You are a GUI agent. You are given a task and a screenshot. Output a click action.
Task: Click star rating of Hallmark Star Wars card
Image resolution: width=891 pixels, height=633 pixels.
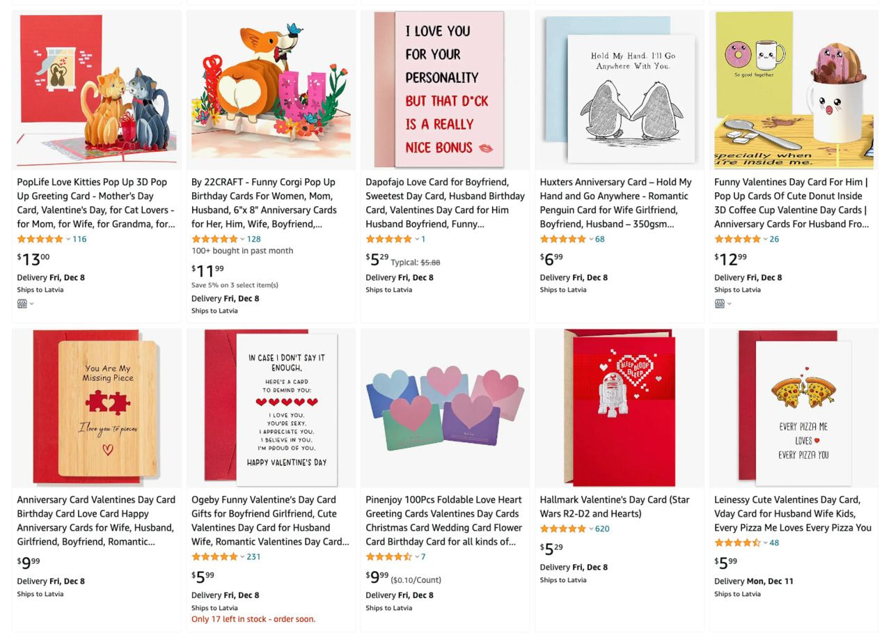coord(563,529)
